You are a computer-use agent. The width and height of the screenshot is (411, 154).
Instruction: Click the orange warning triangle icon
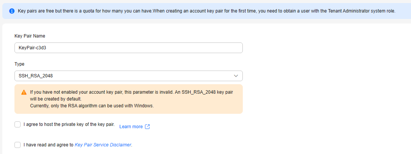pos(24,92)
